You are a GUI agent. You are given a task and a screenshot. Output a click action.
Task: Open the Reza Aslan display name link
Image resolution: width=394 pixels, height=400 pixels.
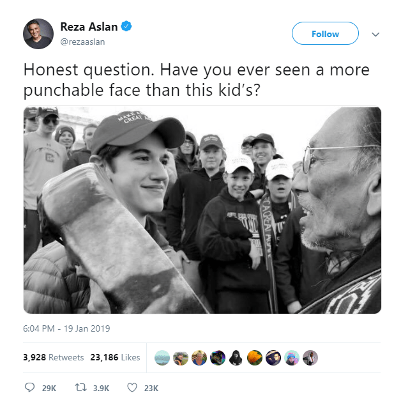click(x=89, y=27)
